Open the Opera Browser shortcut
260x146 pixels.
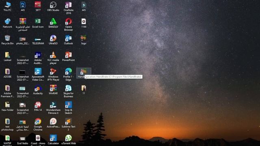[x=69, y=25]
